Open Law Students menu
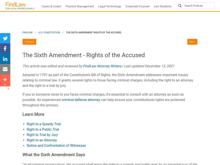This screenshot has height=165, width=220. pyautogui.click(x=163, y=6)
